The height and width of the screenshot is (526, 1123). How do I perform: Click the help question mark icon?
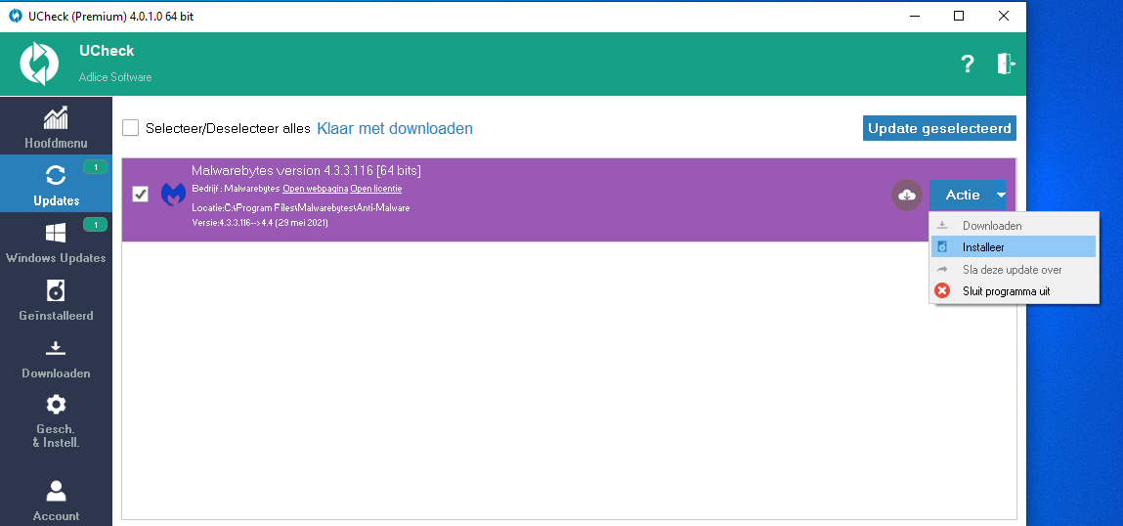pyautogui.click(x=968, y=64)
